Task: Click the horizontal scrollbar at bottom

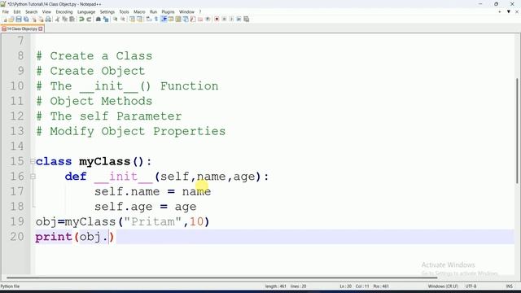Action: [222, 278]
